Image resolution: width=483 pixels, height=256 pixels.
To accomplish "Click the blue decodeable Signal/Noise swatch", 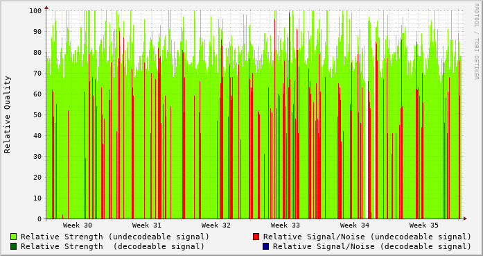I will click(x=265, y=246).
